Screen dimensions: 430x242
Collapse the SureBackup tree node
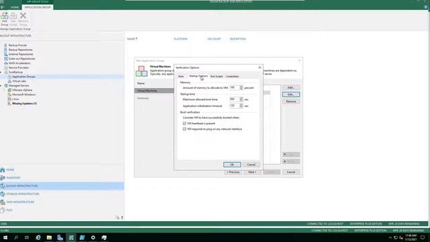(1, 72)
